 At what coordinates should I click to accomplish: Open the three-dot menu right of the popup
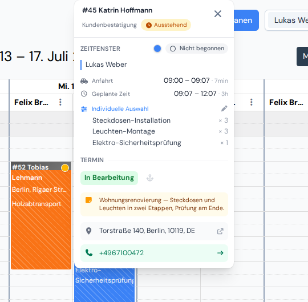[x=251, y=102]
